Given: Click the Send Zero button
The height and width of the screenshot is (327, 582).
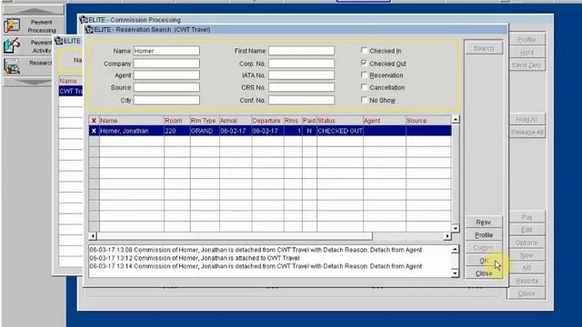Looking at the screenshot, I should (527, 64).
